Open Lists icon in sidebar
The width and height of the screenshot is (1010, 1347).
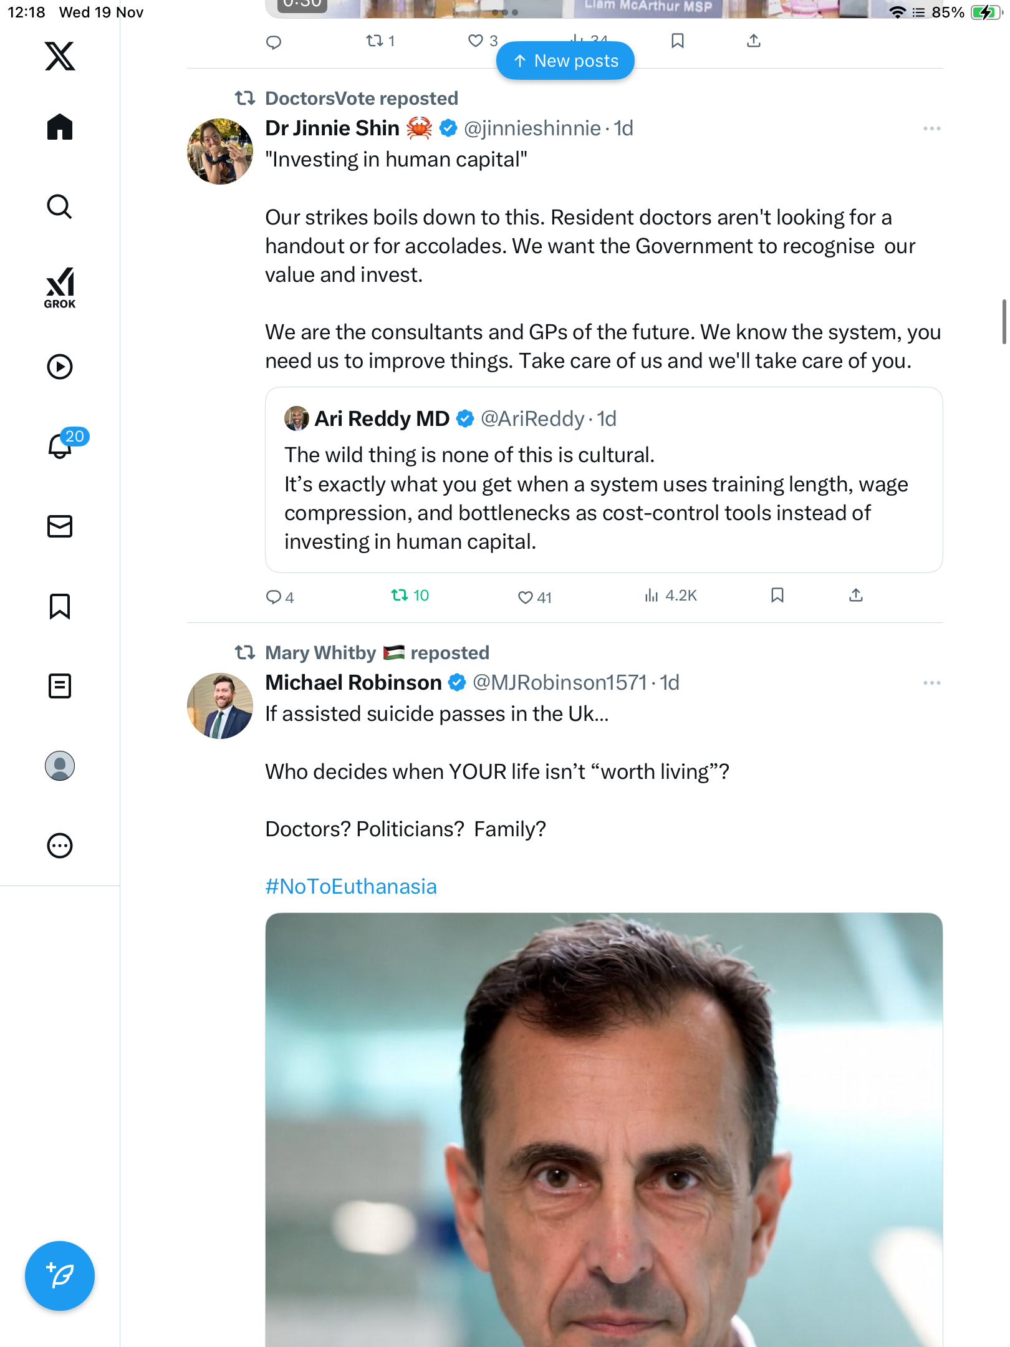[x=60, y=686]
